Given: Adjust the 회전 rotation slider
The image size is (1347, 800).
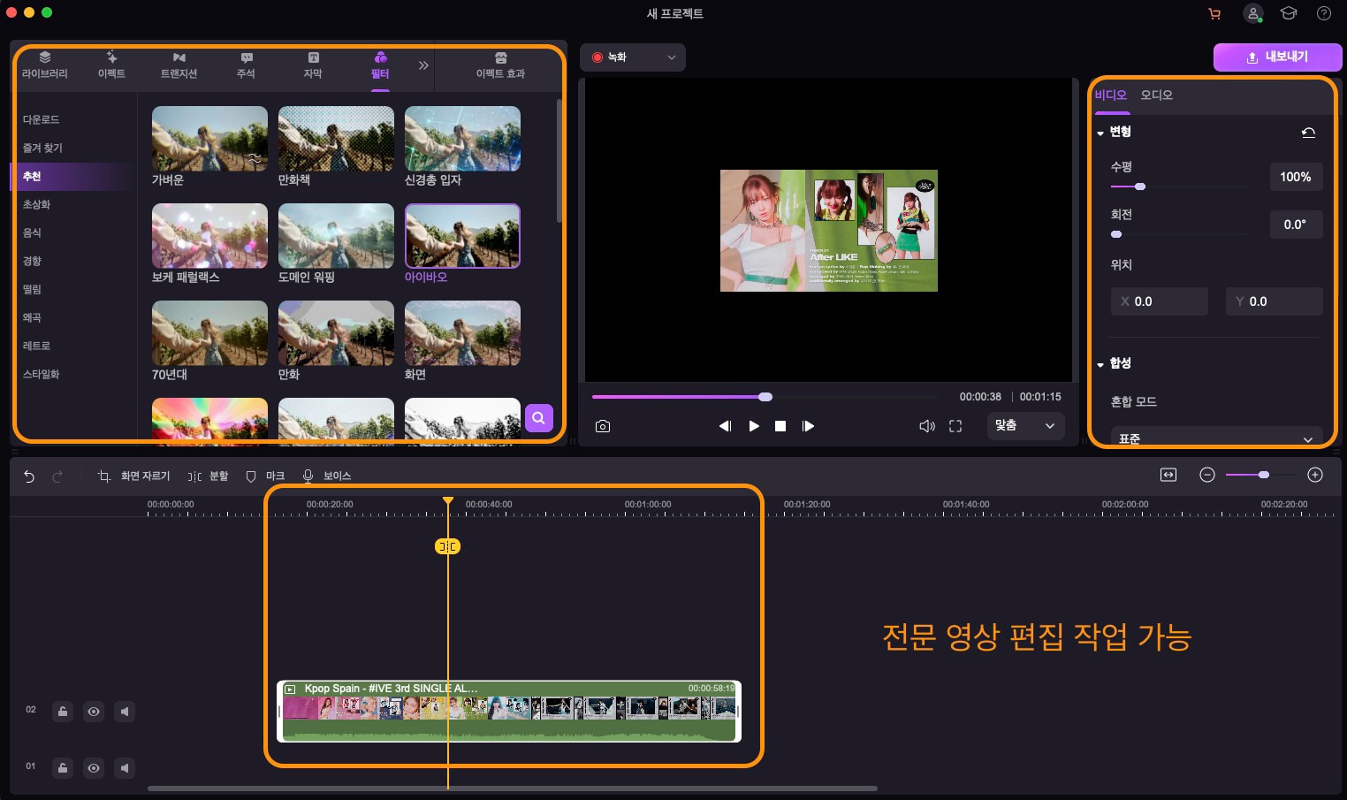Looking at the screenshot, I should (1178, 234).
